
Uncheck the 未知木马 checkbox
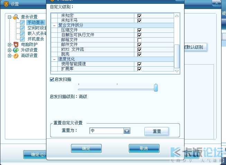[x=139, y=21]
